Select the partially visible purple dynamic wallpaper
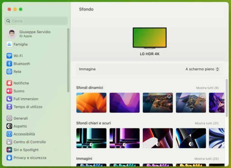This screenshot has width=231, height=168. pyautogui.click(x=217, y=103)
